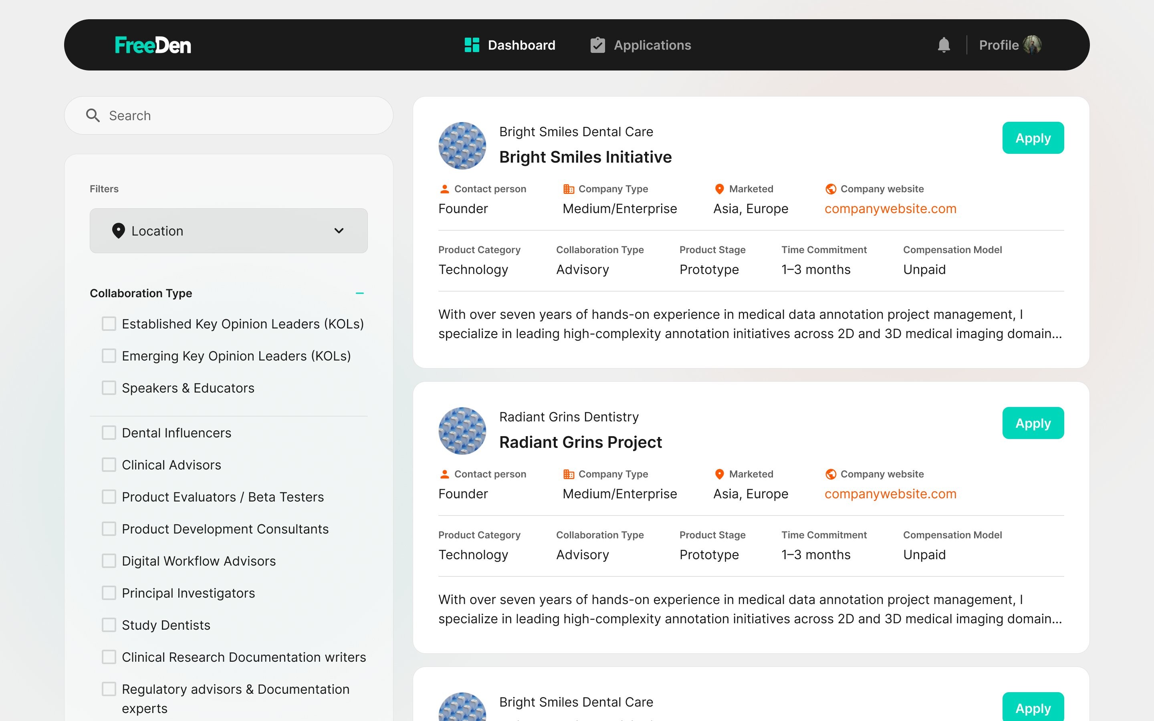Click Company website globe icon in Bright Smiles Initiative card

click(831, 189)
